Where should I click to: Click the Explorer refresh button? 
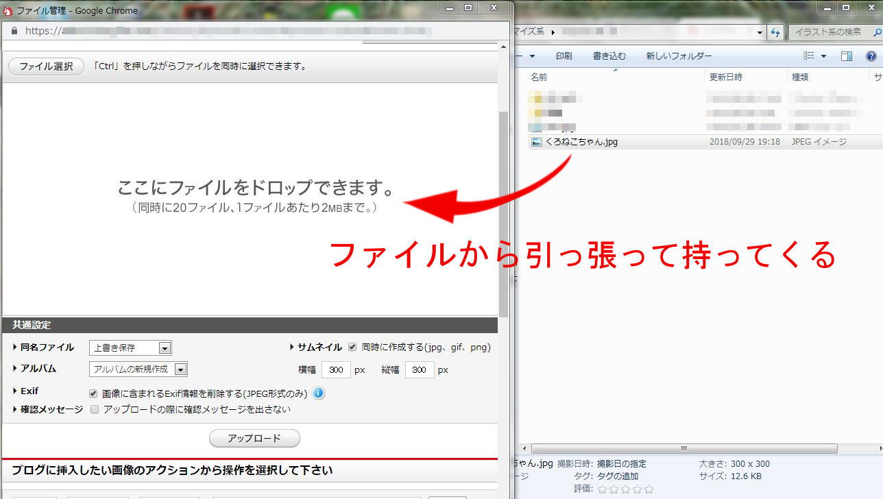775,32
